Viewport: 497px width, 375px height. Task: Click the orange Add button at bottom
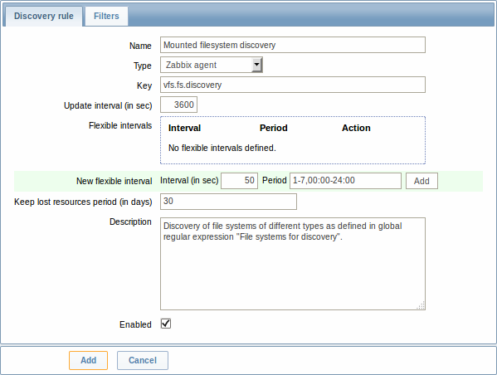pyautogui.click(x=89, y=360)
